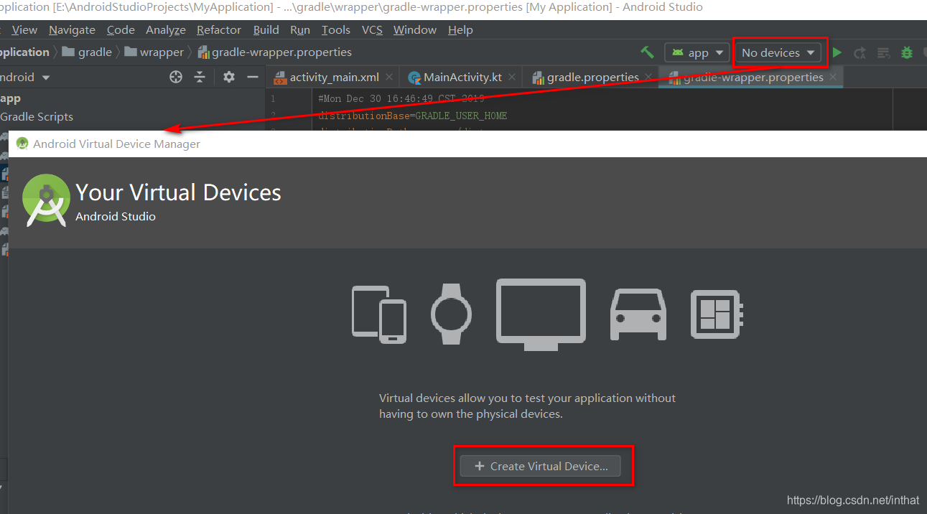The height and width of the screenshot is (514, 927).
Task: Switch to the activity_main.xml tab
Action: [334, 78]
